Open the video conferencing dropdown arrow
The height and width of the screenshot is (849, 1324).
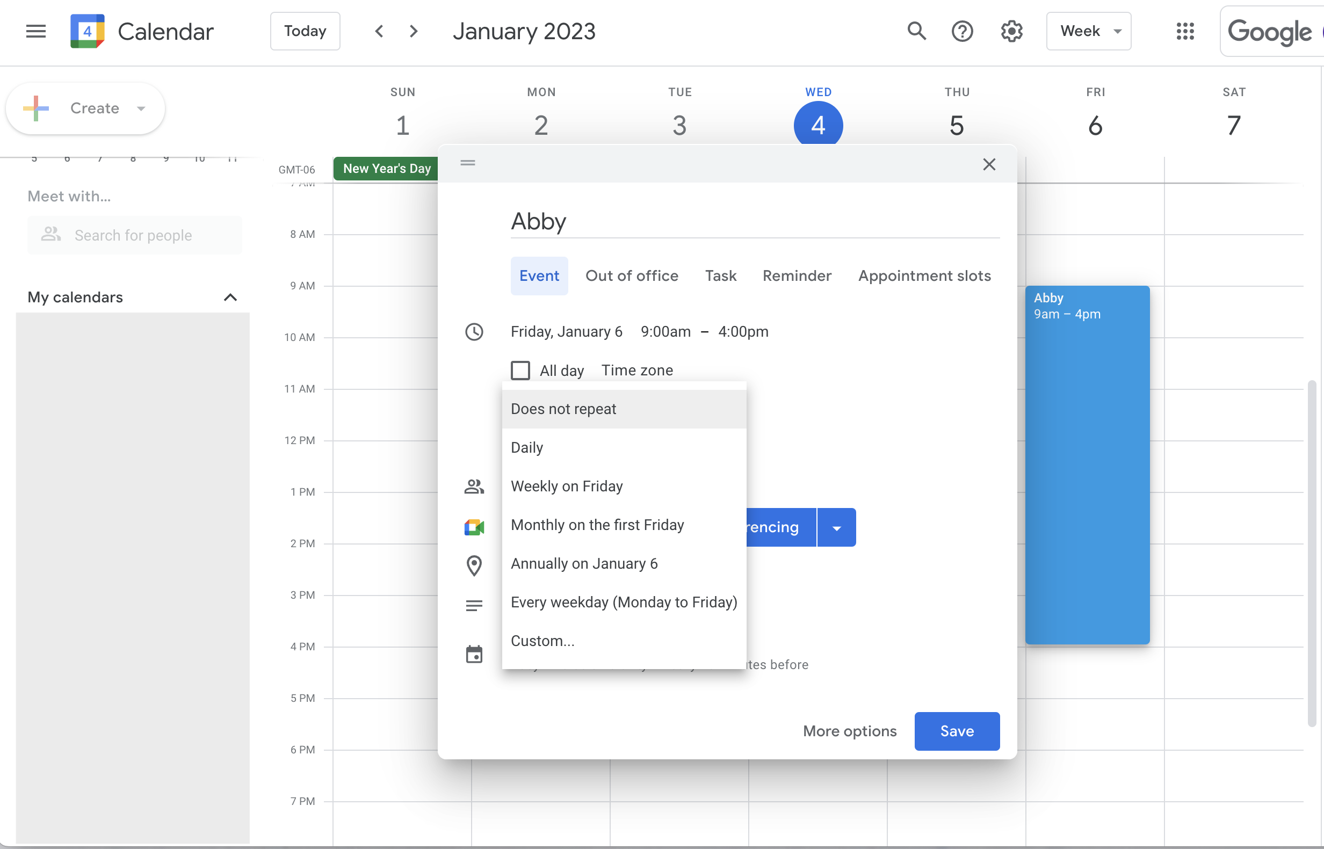click(x=836, y=528)
